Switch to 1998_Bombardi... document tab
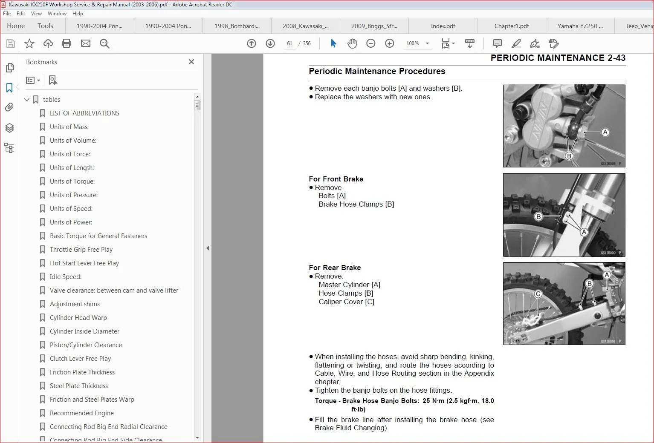654x443 pixels. click(x=237, y=26)
